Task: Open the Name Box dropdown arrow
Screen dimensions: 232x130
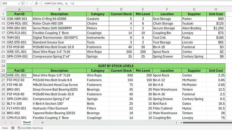Action: [18, 3]
